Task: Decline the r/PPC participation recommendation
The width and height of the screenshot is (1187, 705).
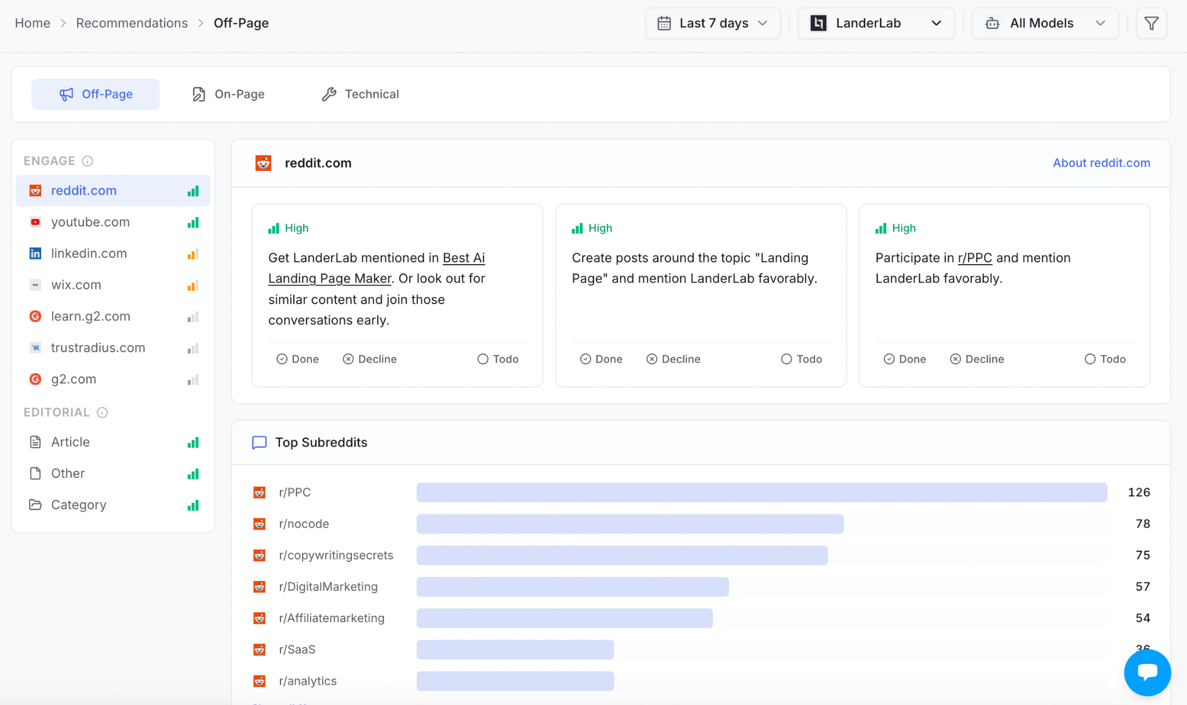Action: [x=977, y=359]
